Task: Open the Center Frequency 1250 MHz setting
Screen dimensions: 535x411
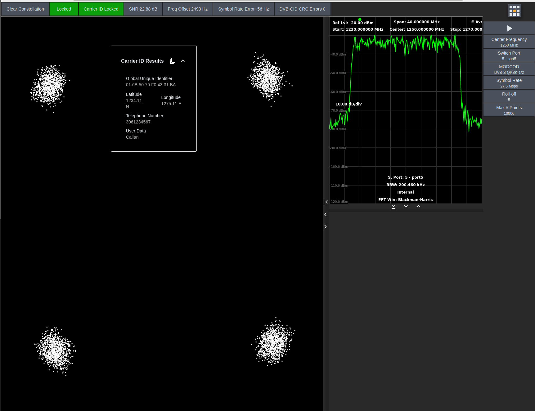Action: (x=509, y=42)
